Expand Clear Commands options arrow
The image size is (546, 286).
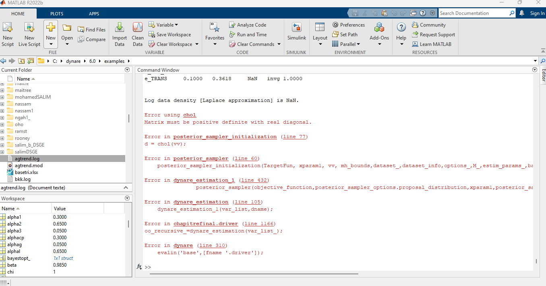click(279, 44)
